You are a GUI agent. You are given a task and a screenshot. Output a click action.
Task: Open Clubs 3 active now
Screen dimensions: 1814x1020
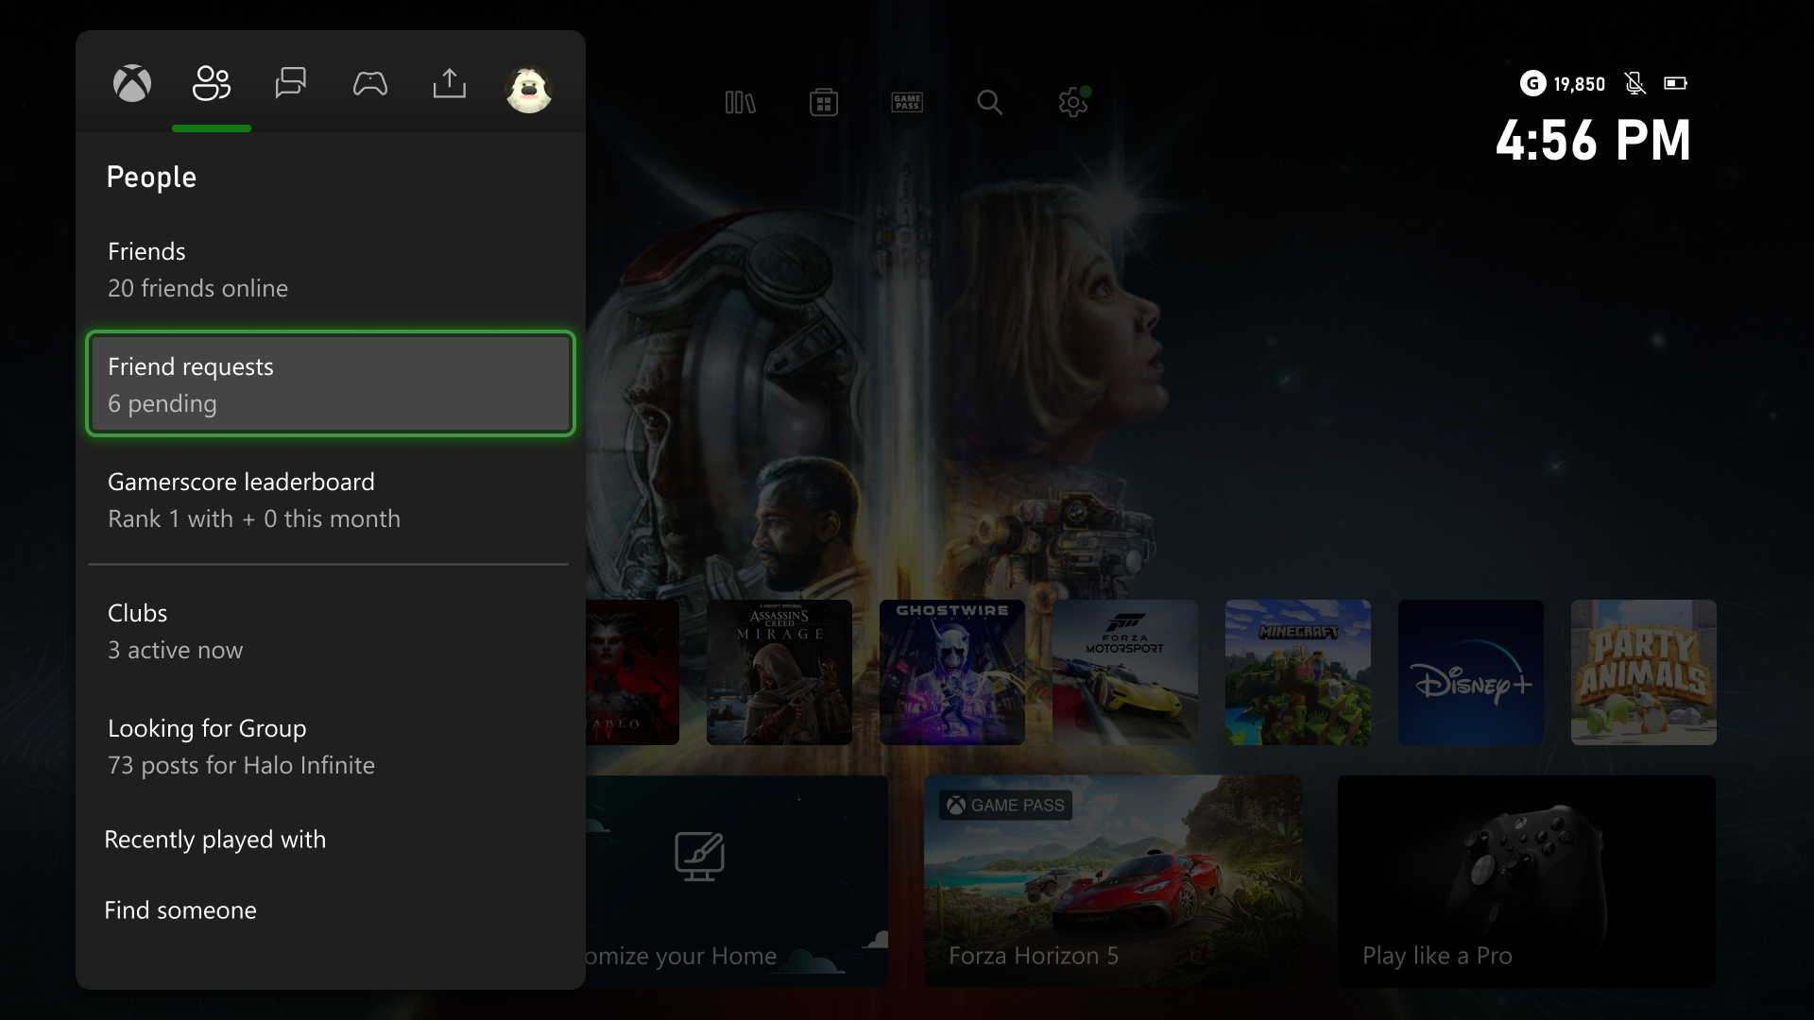pos(330,630)
